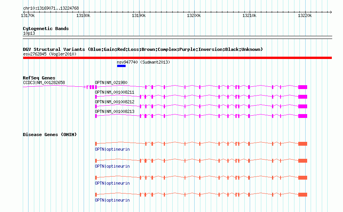Click the 13200k ruler position label
This screenshot has height=212, width=343.
[x=194, y=15]
